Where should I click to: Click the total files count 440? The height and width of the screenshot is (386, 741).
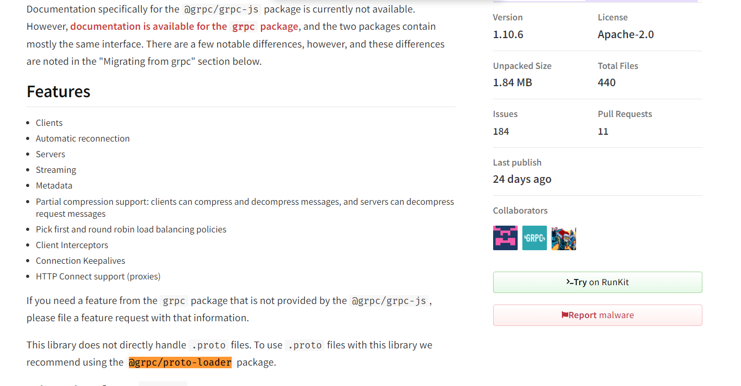pos(607,83)
